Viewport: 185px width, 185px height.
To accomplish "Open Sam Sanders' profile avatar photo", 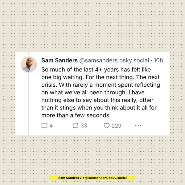I will tap(29, 65).
